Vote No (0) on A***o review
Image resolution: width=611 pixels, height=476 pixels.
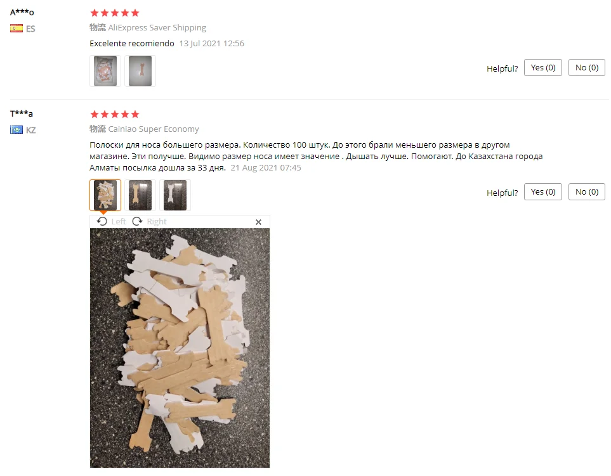click(x=586, y=68)
